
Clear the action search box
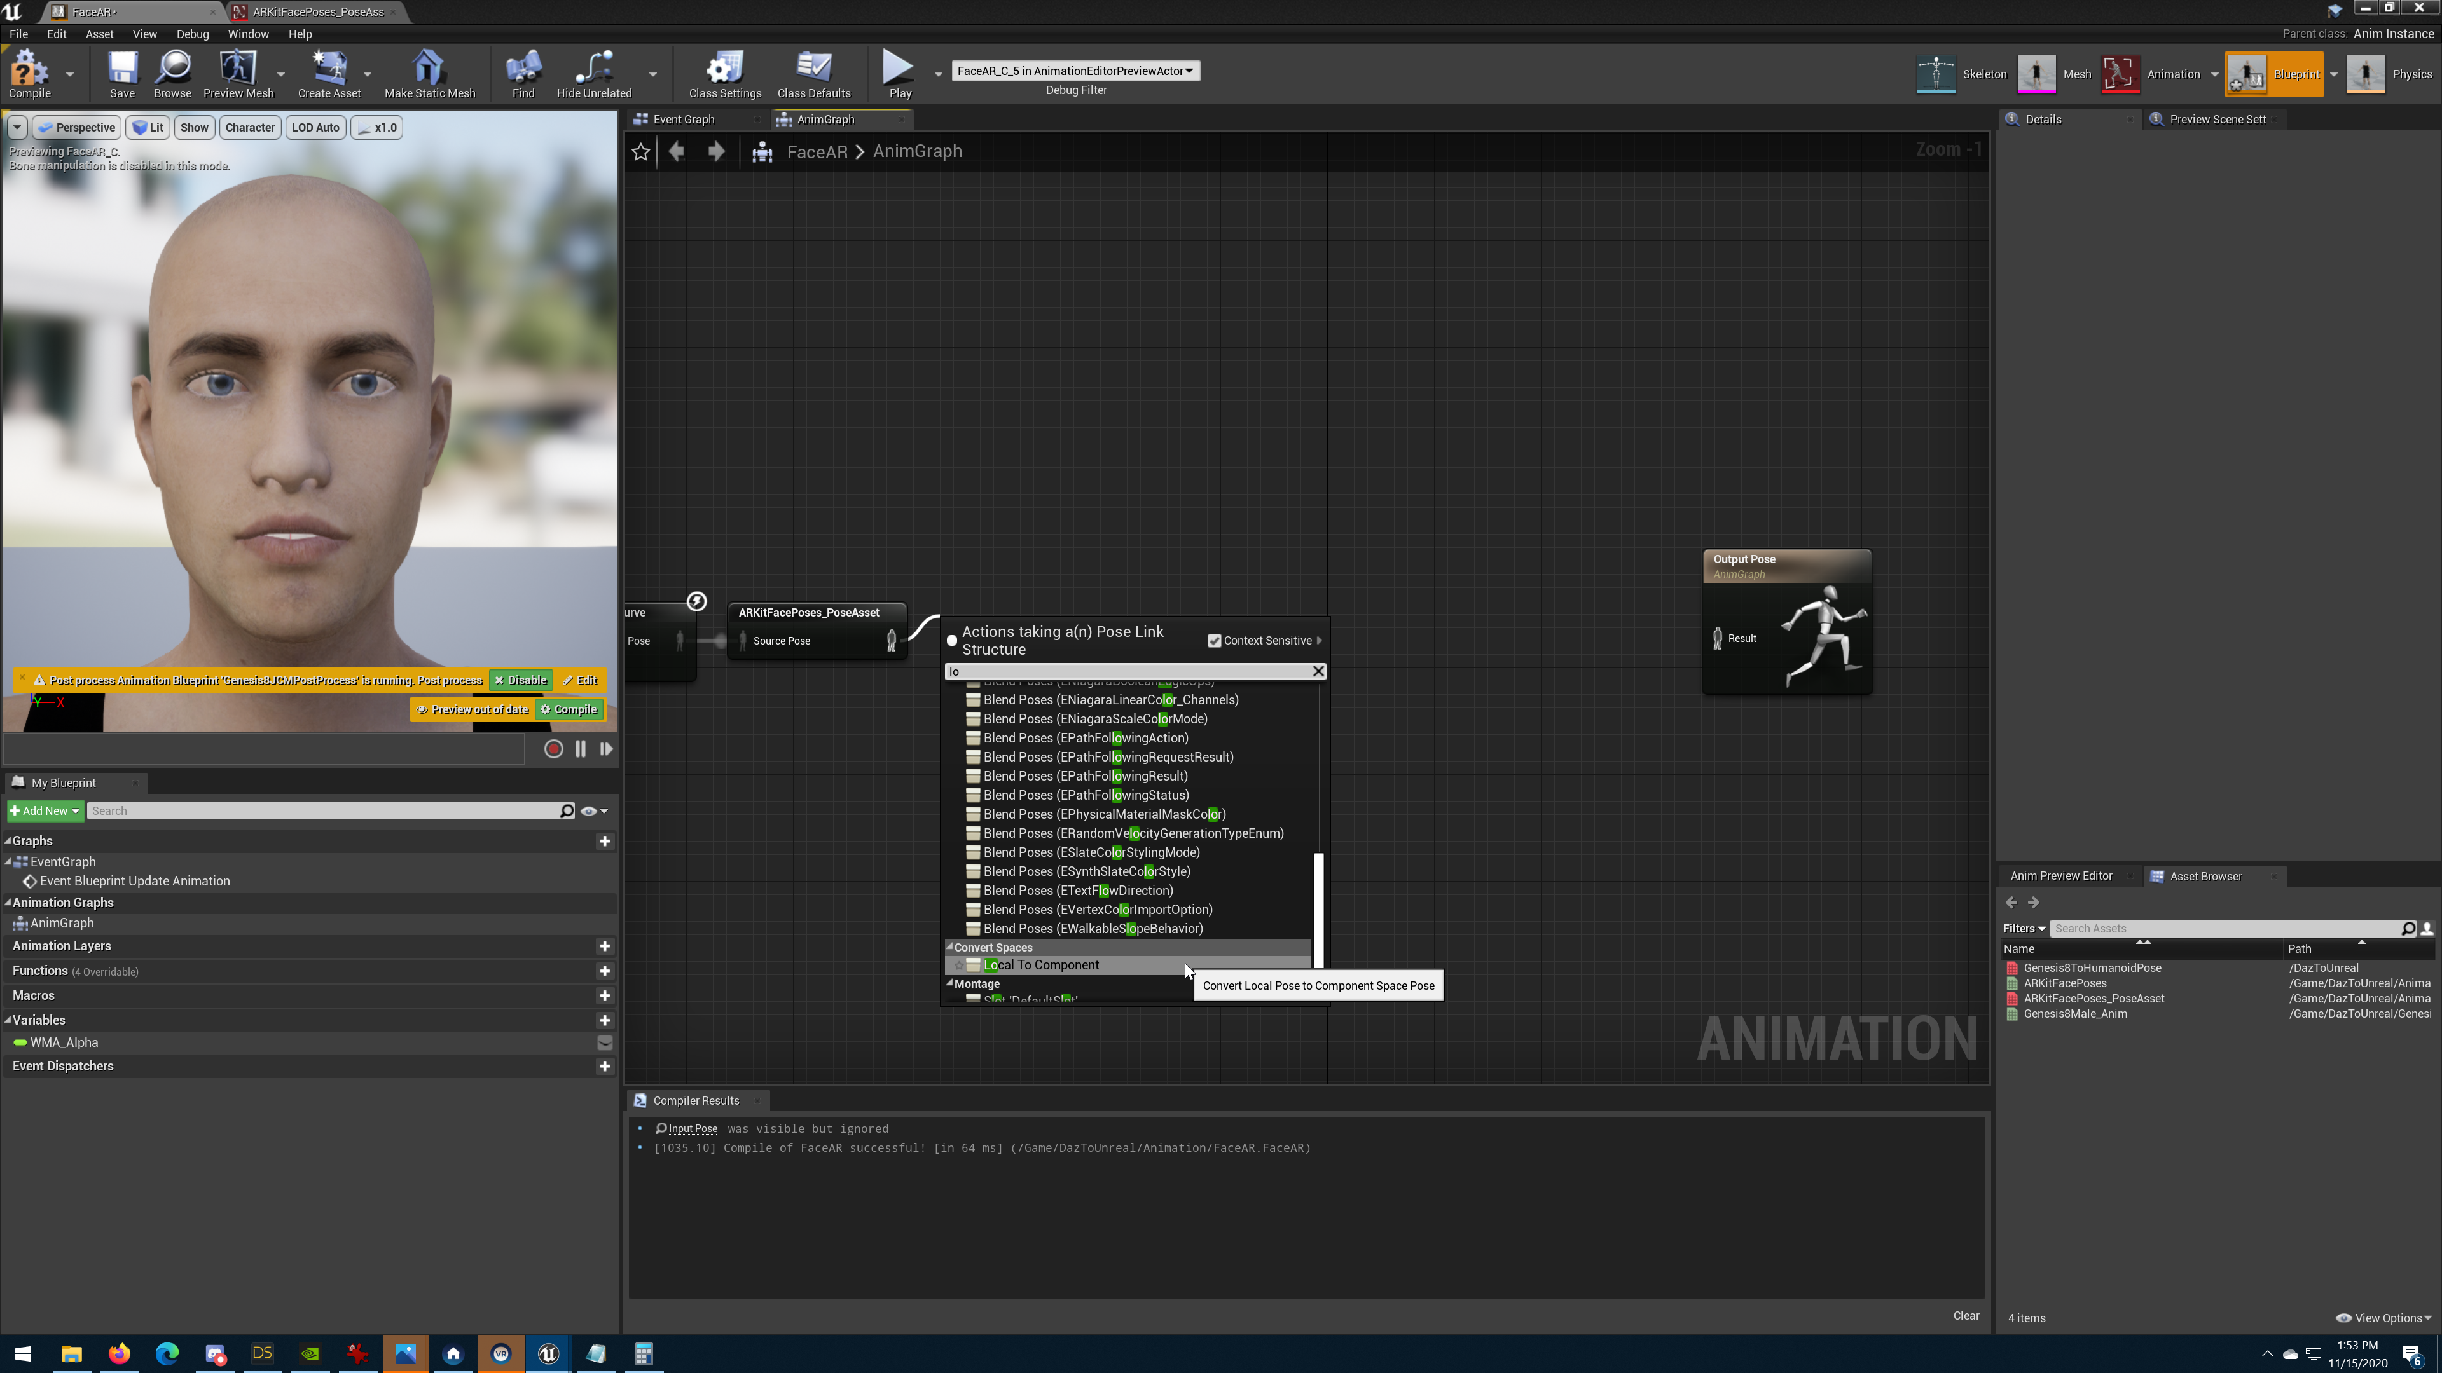pyautogui.click(x=1318, y=672)
